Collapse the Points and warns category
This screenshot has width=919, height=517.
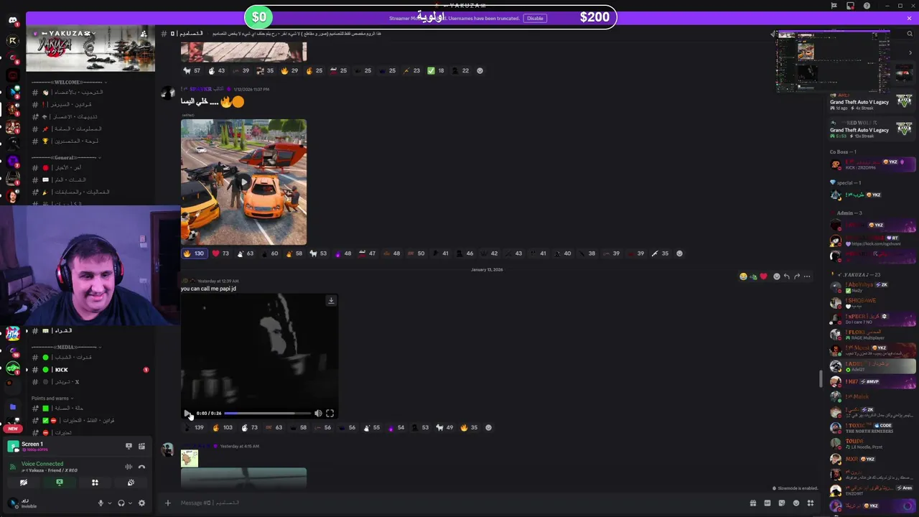[52, 398]
